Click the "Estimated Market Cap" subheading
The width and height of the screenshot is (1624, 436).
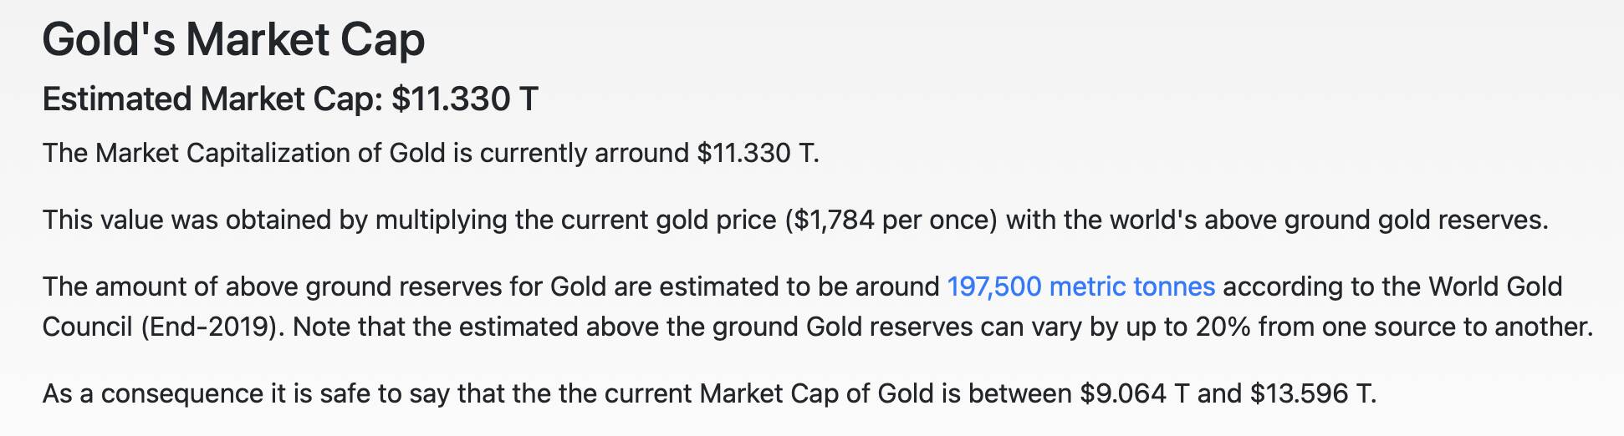tap(212, 99)
